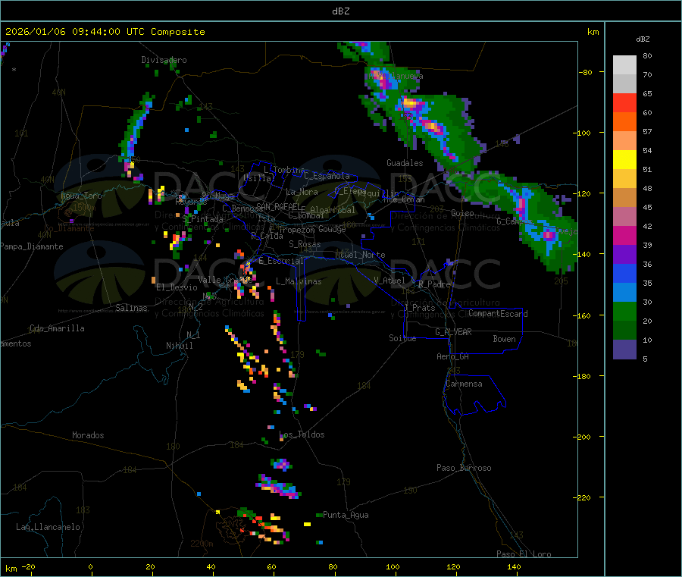Screen dimensions: 682x577
Task: Click the Paso_Barroso map label
Action: point(464,469)
